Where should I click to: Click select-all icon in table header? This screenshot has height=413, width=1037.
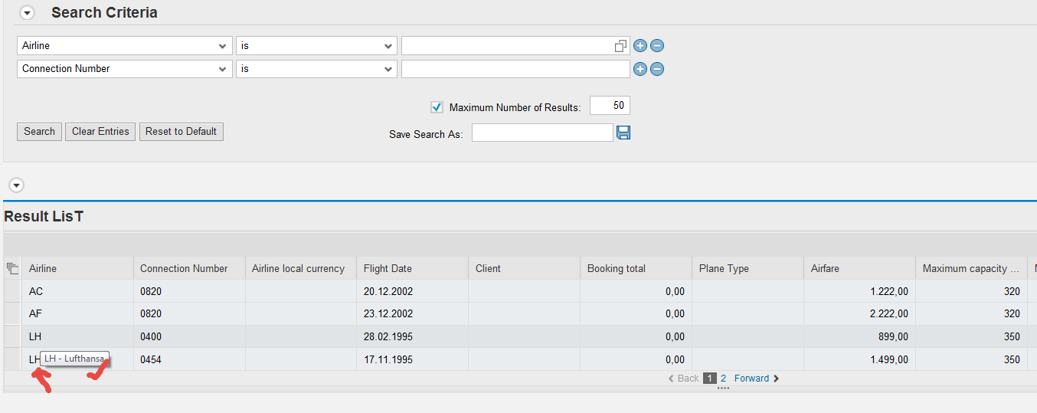[x=11, y=268]
